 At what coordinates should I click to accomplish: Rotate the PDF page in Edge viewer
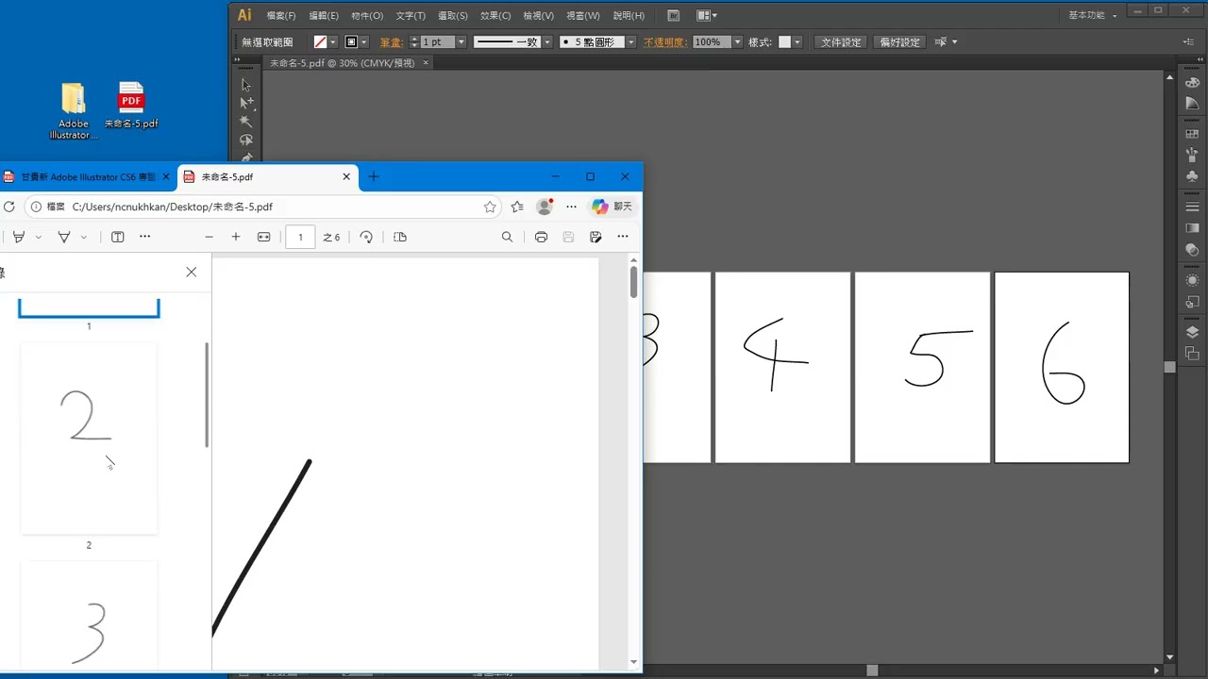point(366,237)
